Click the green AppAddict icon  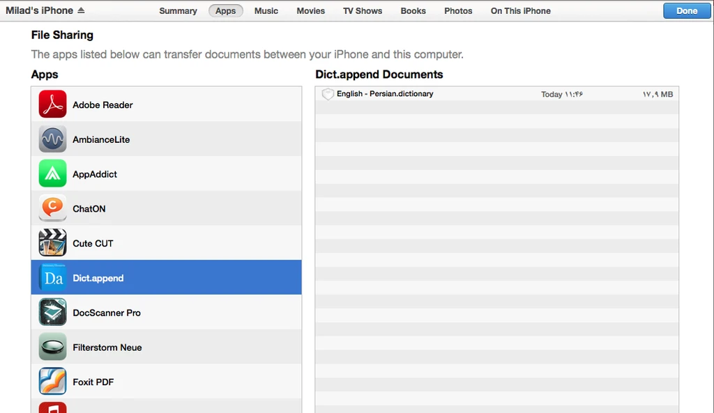52,173
